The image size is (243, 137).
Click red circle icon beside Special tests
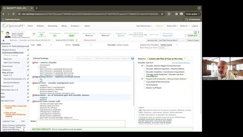click(33, 83)
